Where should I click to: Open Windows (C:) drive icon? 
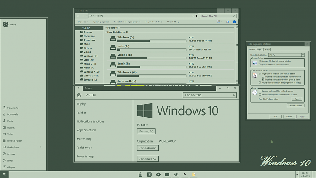click(x=113, y=39)
